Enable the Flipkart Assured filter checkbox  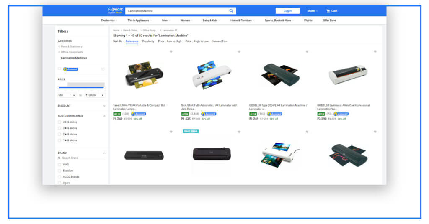[59, 69]
